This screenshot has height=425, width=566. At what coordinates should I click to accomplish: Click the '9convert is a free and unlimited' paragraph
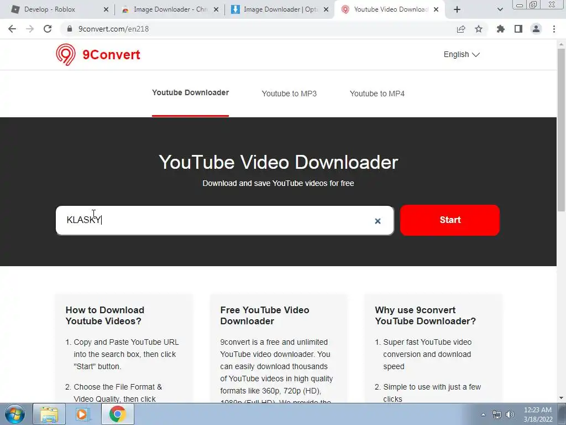click(x=276, y=370)
